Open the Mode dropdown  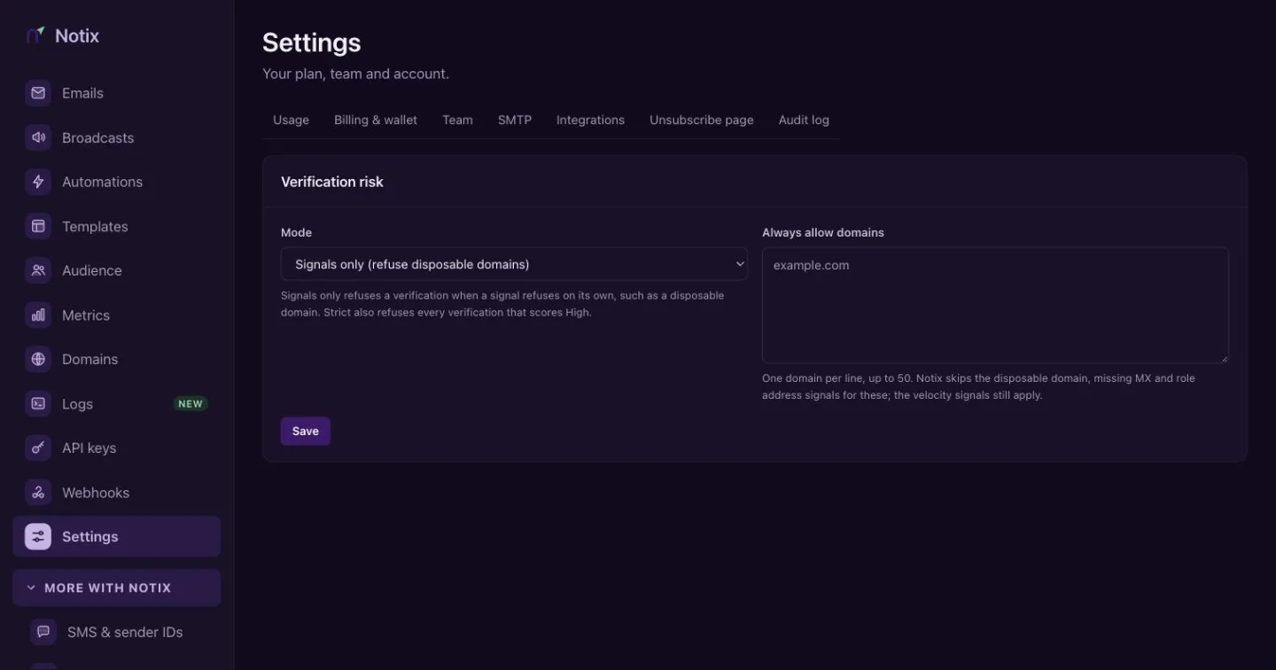pos(514,264)
